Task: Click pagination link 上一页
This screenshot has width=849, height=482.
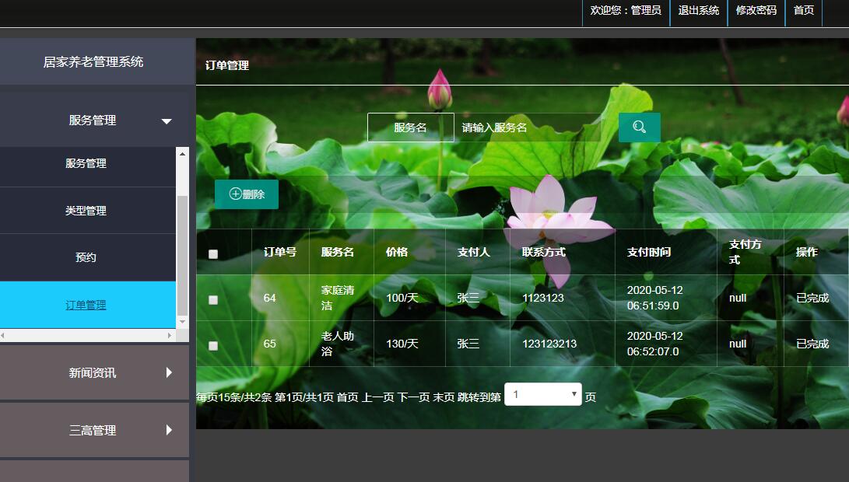Action: [378, 397]
